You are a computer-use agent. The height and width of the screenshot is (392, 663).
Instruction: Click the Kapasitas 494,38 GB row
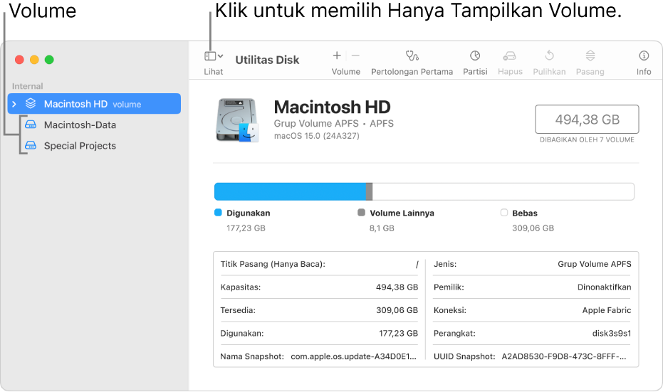click(x=319, y=287)
